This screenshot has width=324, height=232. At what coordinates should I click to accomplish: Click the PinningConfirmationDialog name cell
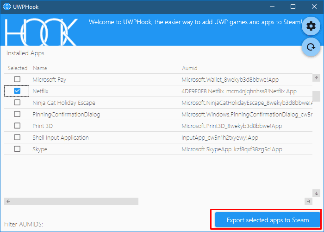(66, 114)
